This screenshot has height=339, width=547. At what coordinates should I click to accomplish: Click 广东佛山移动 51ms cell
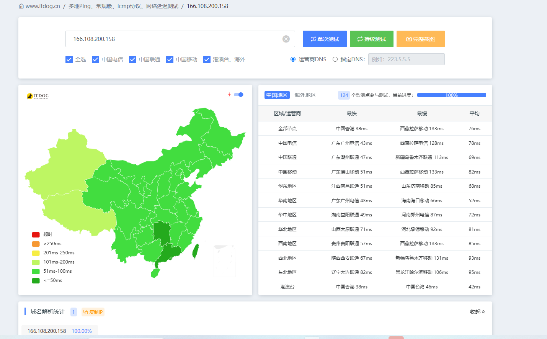pyautogui.click(x=352, y=172)
